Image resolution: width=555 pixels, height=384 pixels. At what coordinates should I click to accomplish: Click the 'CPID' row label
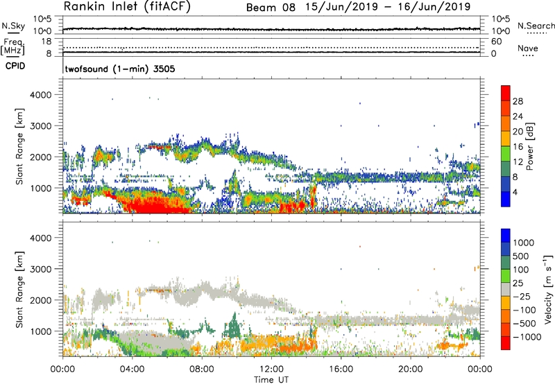(x=15, y=66)
